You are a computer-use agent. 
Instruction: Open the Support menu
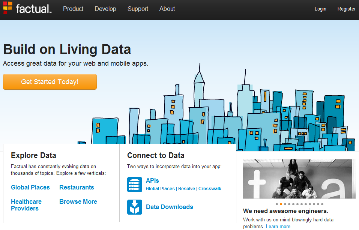click(138, 9)
